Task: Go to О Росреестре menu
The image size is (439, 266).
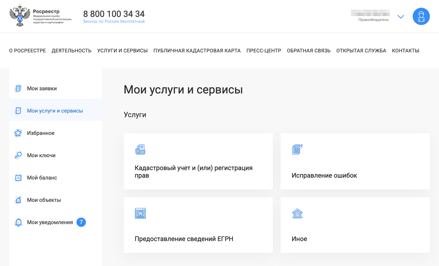Action: tap(27, 51)
